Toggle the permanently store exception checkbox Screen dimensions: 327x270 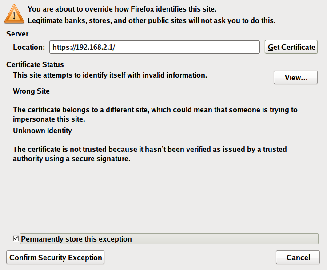click(x=16, y=238)
